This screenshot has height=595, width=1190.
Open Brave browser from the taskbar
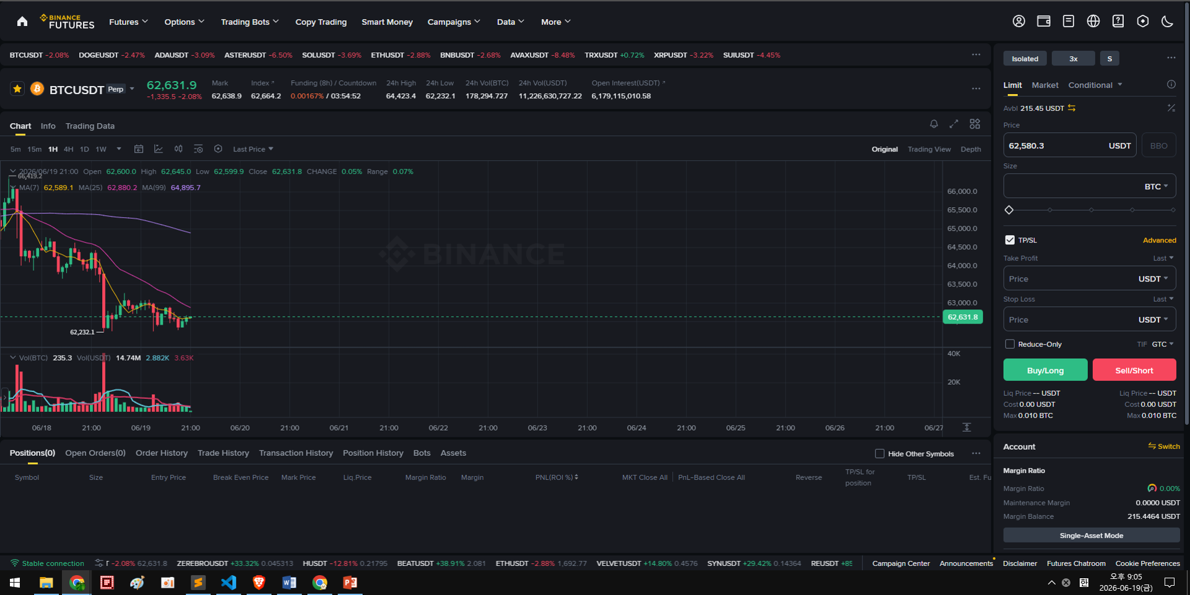(x=259, y=583)
